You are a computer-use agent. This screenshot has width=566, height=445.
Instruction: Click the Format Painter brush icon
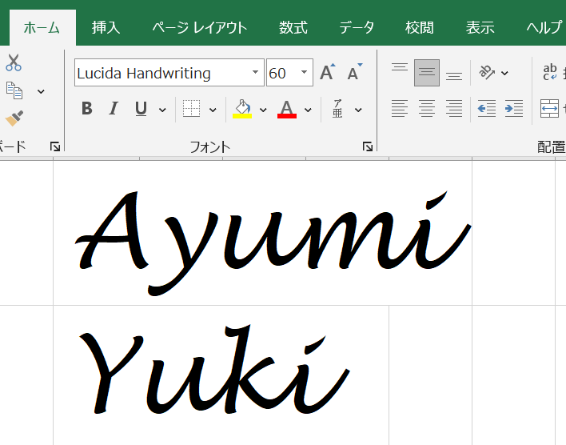coord(14,118)
